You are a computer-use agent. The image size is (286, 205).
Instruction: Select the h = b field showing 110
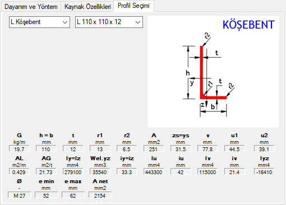tap(46, 149)
